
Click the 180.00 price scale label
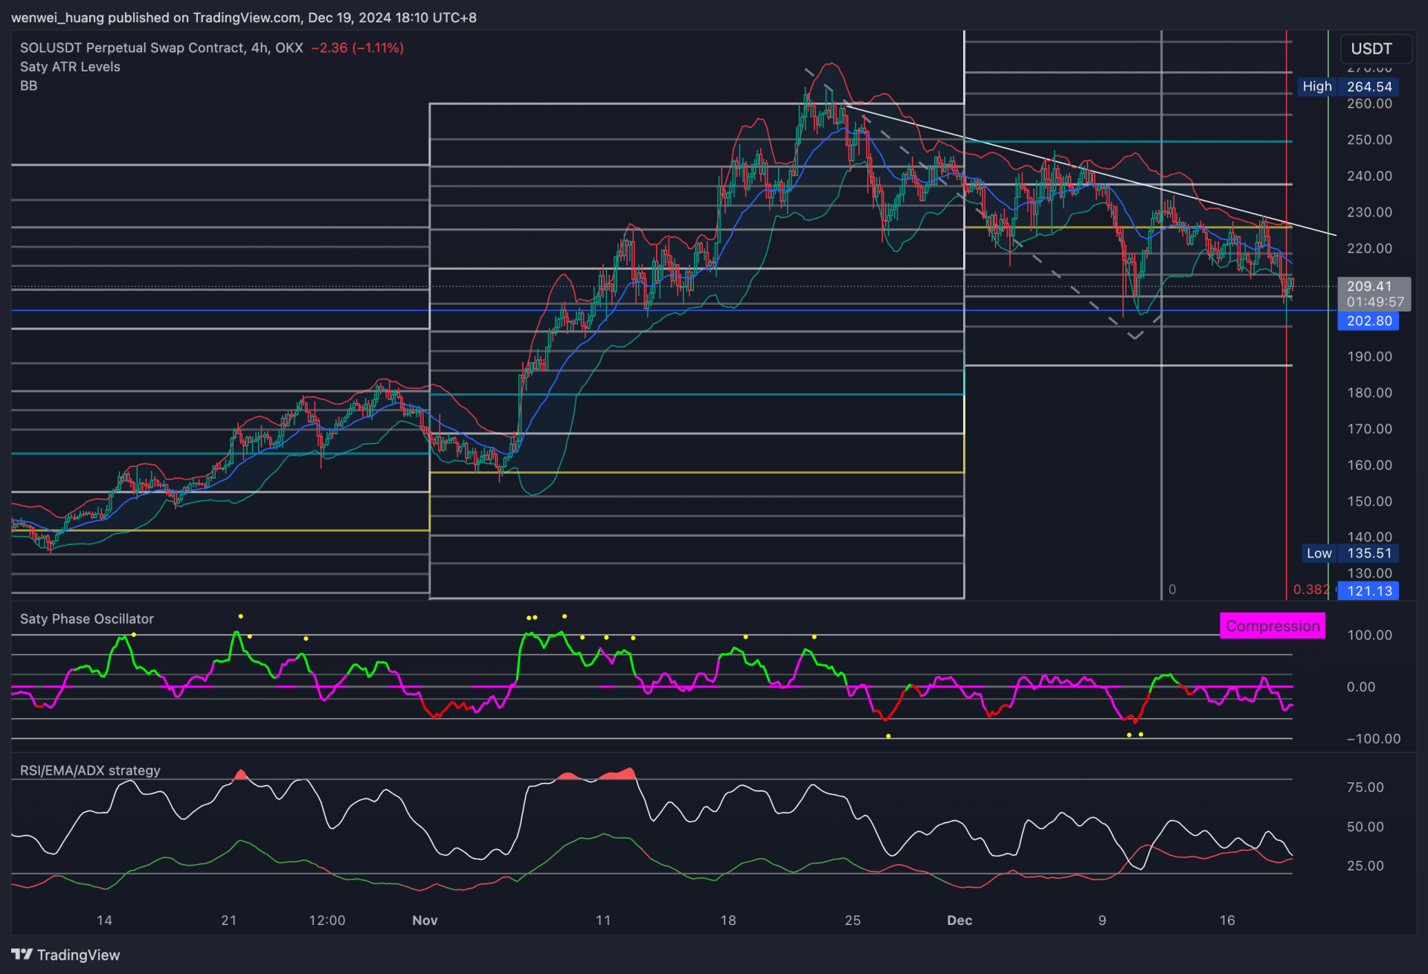point(1369,393)
